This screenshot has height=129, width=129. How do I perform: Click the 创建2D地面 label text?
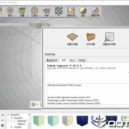72,44
